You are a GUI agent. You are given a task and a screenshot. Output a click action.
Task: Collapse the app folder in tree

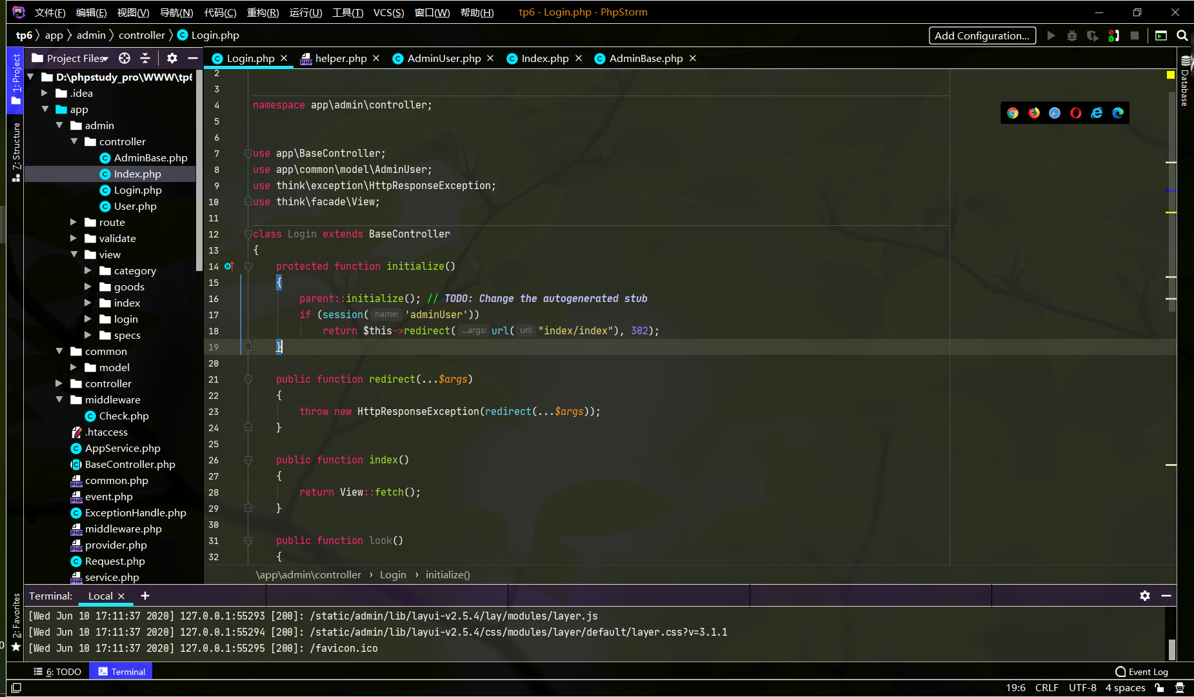click(x=45, y=109)
